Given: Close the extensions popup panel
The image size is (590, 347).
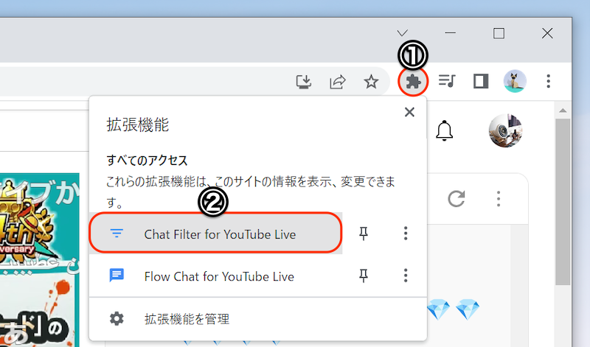Looking at the screenshot, I should click(409, 112).
